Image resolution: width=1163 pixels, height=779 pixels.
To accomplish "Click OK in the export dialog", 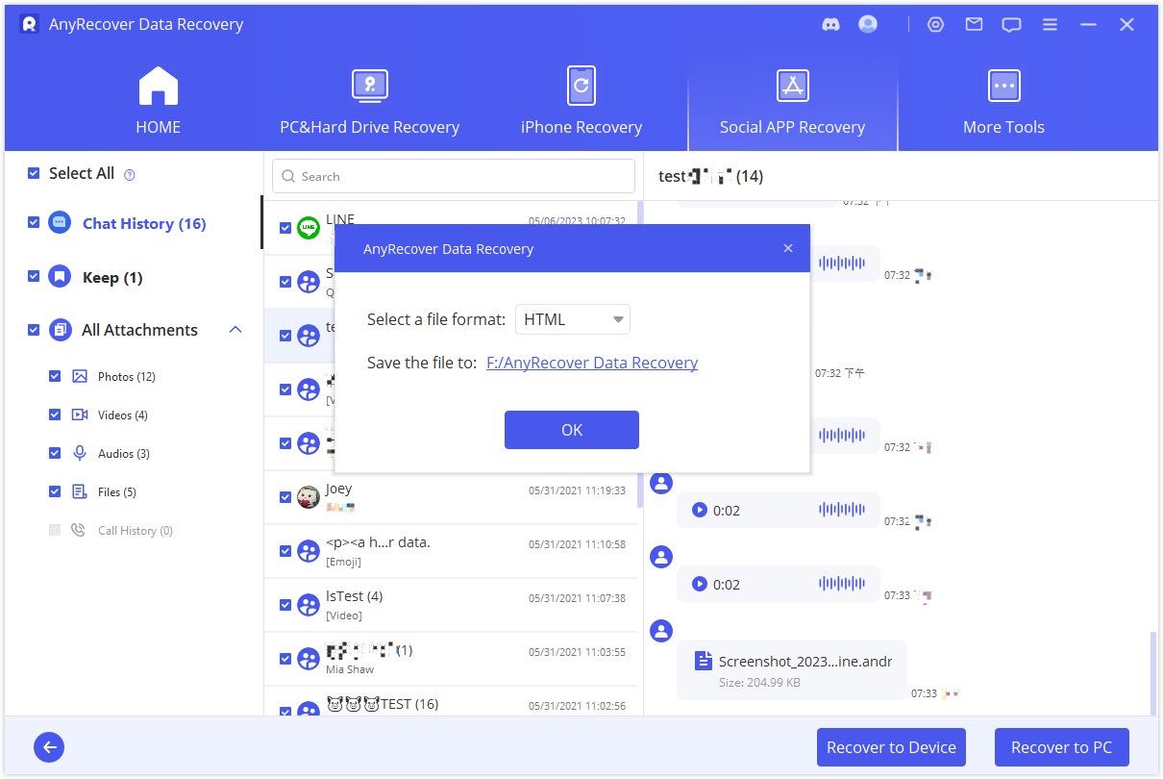I will coord(571,430).
